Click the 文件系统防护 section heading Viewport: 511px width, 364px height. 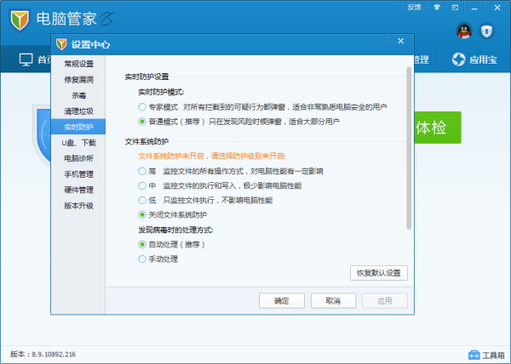pos(146,141)
